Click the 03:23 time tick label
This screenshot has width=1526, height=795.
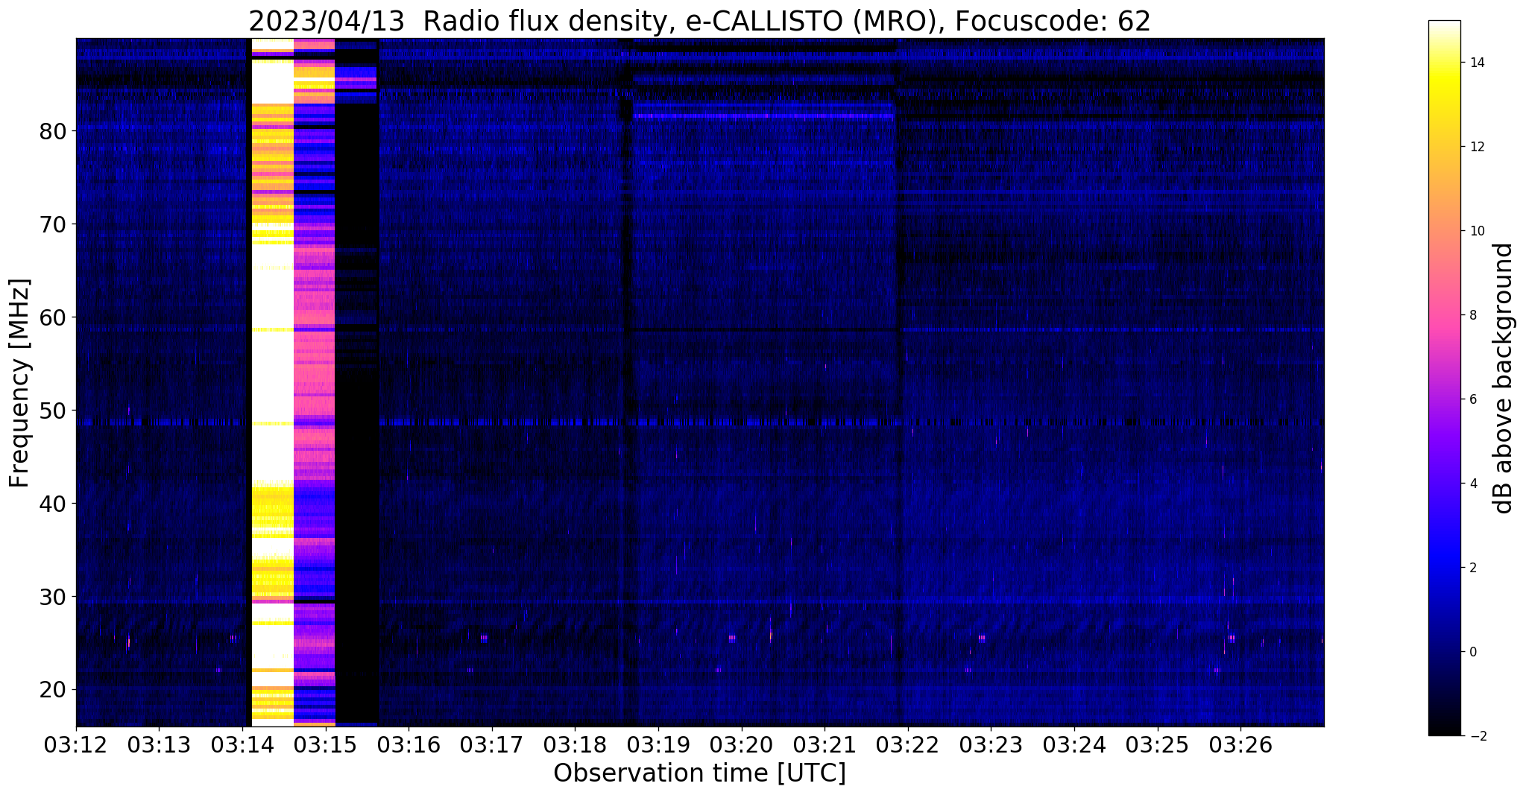991,745
